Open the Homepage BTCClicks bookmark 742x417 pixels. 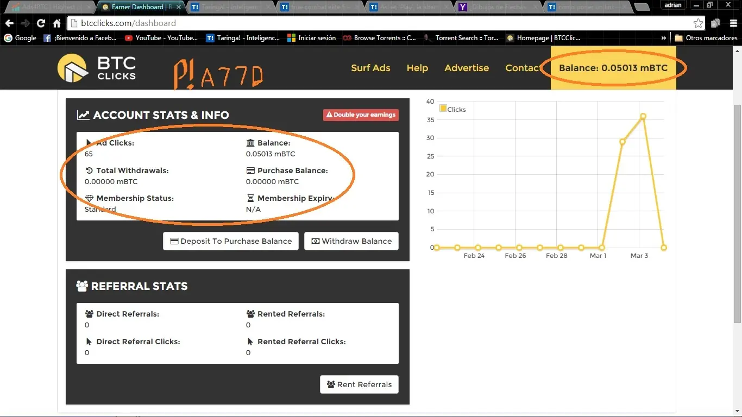543,38
